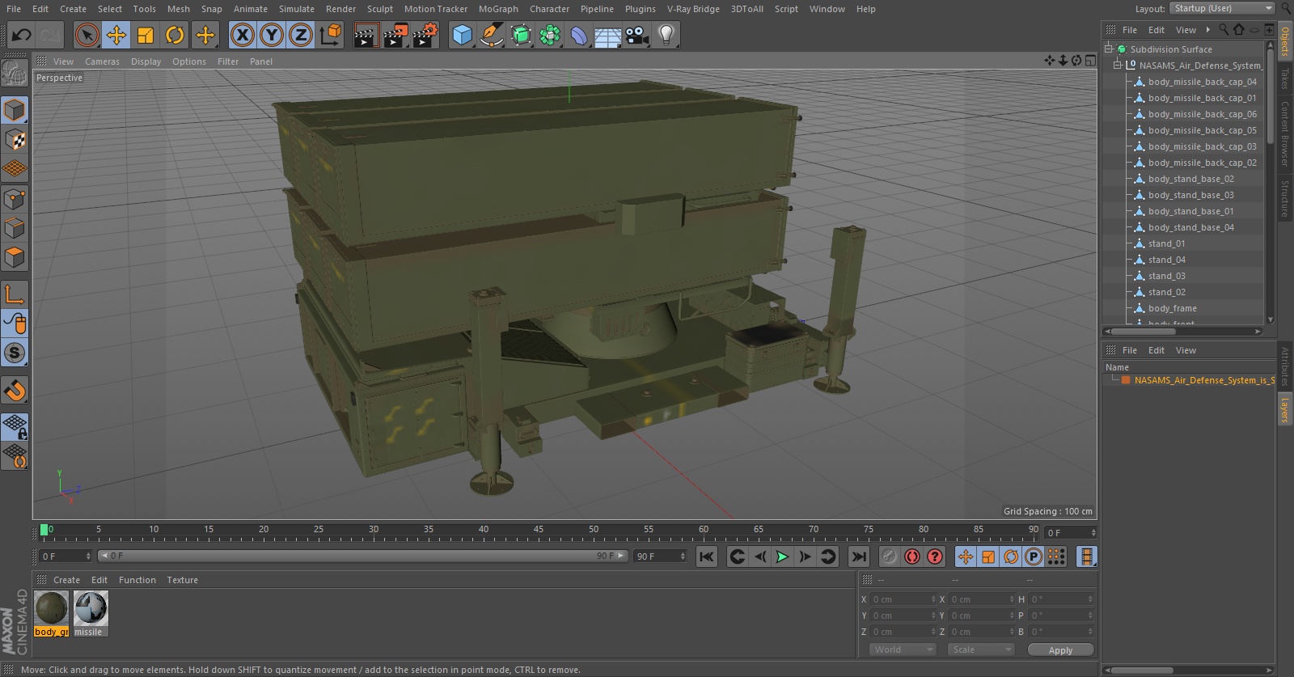This screenshot has height=677, width=1294.
Task: Open Render to Picture Viewer icon
Action: click(x=395, y=35)
